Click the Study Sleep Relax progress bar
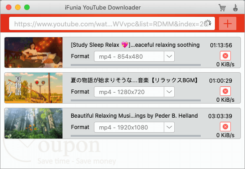The image size is (245, 169). click(x=136, y=65)
